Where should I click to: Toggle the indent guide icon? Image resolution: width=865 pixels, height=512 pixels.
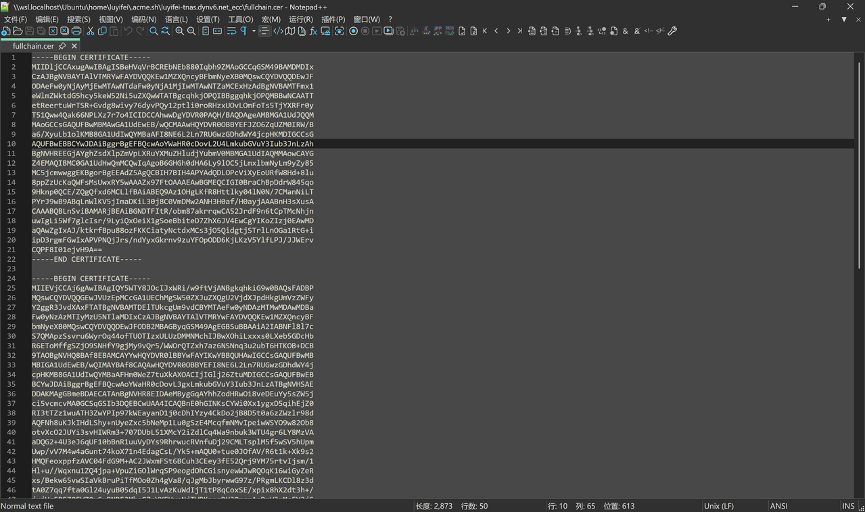264,31
